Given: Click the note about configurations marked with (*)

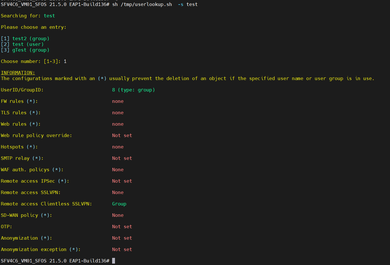Looking at the screenshot, I should pyautogui.click(x=187, y=78).
